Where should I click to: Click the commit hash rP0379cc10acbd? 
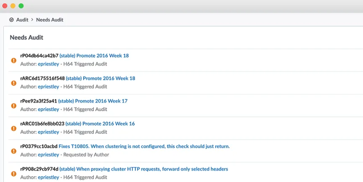[39, 146]
